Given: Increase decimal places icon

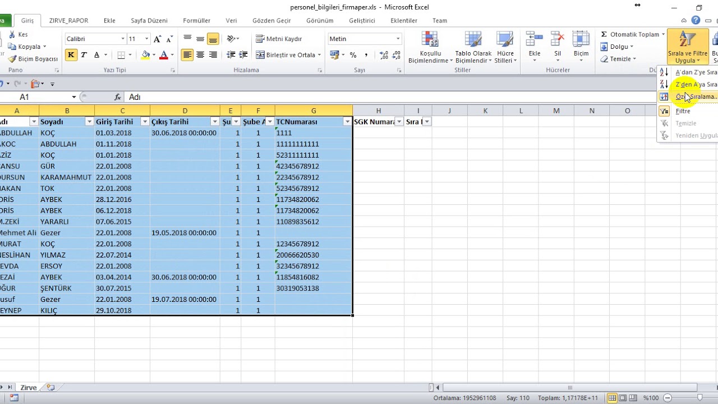Looking at the screenshot, I should pyautogui.click(x=384, y=55).
